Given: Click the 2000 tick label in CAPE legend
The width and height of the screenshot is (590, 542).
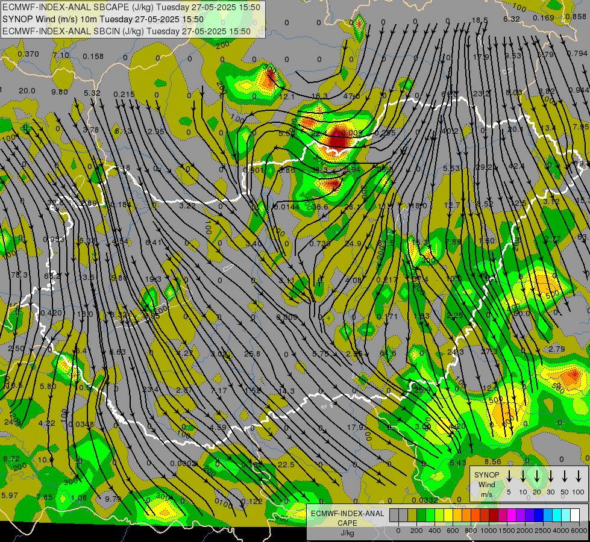Looking at the screenshot, I should pyautogui.click(x=525, y=531).
